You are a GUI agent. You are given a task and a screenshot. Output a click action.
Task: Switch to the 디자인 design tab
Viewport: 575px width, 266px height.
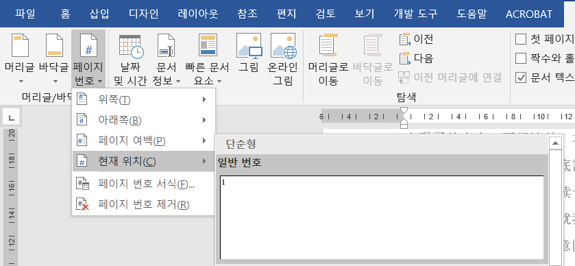(143, 14)
